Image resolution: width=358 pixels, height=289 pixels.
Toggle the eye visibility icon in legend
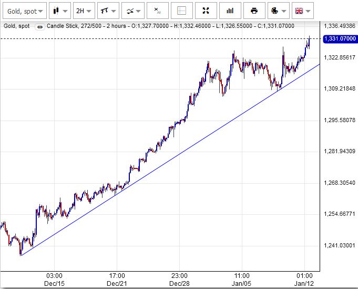coord(40,26)
